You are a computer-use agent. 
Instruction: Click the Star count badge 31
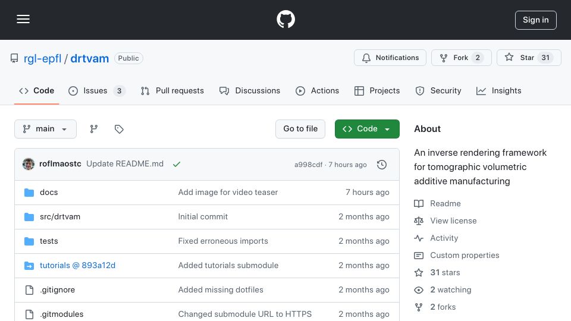(545, 58)
